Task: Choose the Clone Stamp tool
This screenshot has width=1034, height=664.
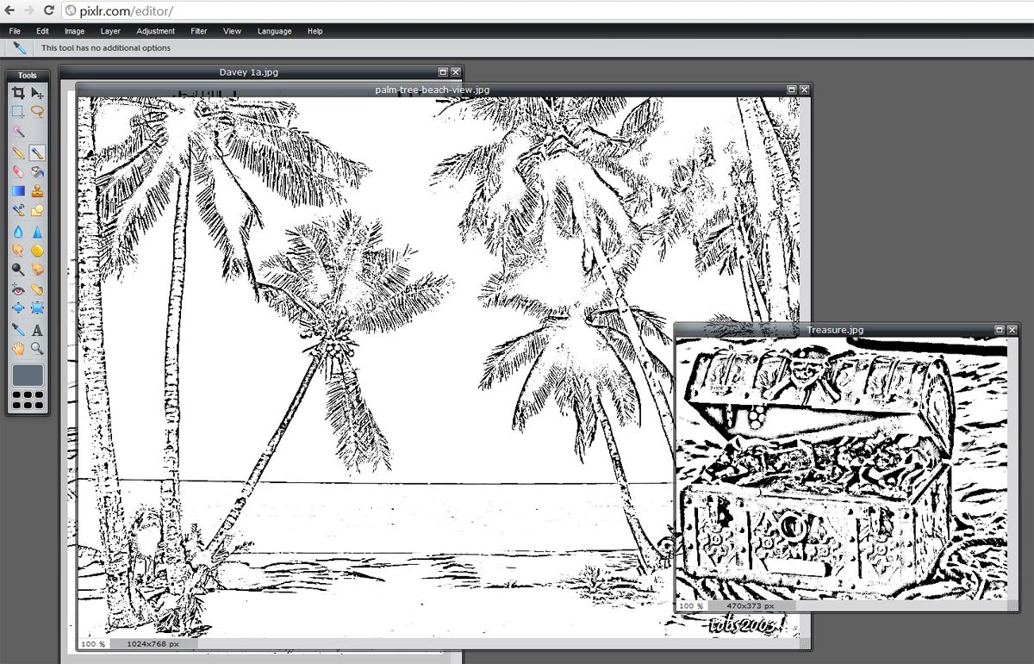Action: point(37,189)
